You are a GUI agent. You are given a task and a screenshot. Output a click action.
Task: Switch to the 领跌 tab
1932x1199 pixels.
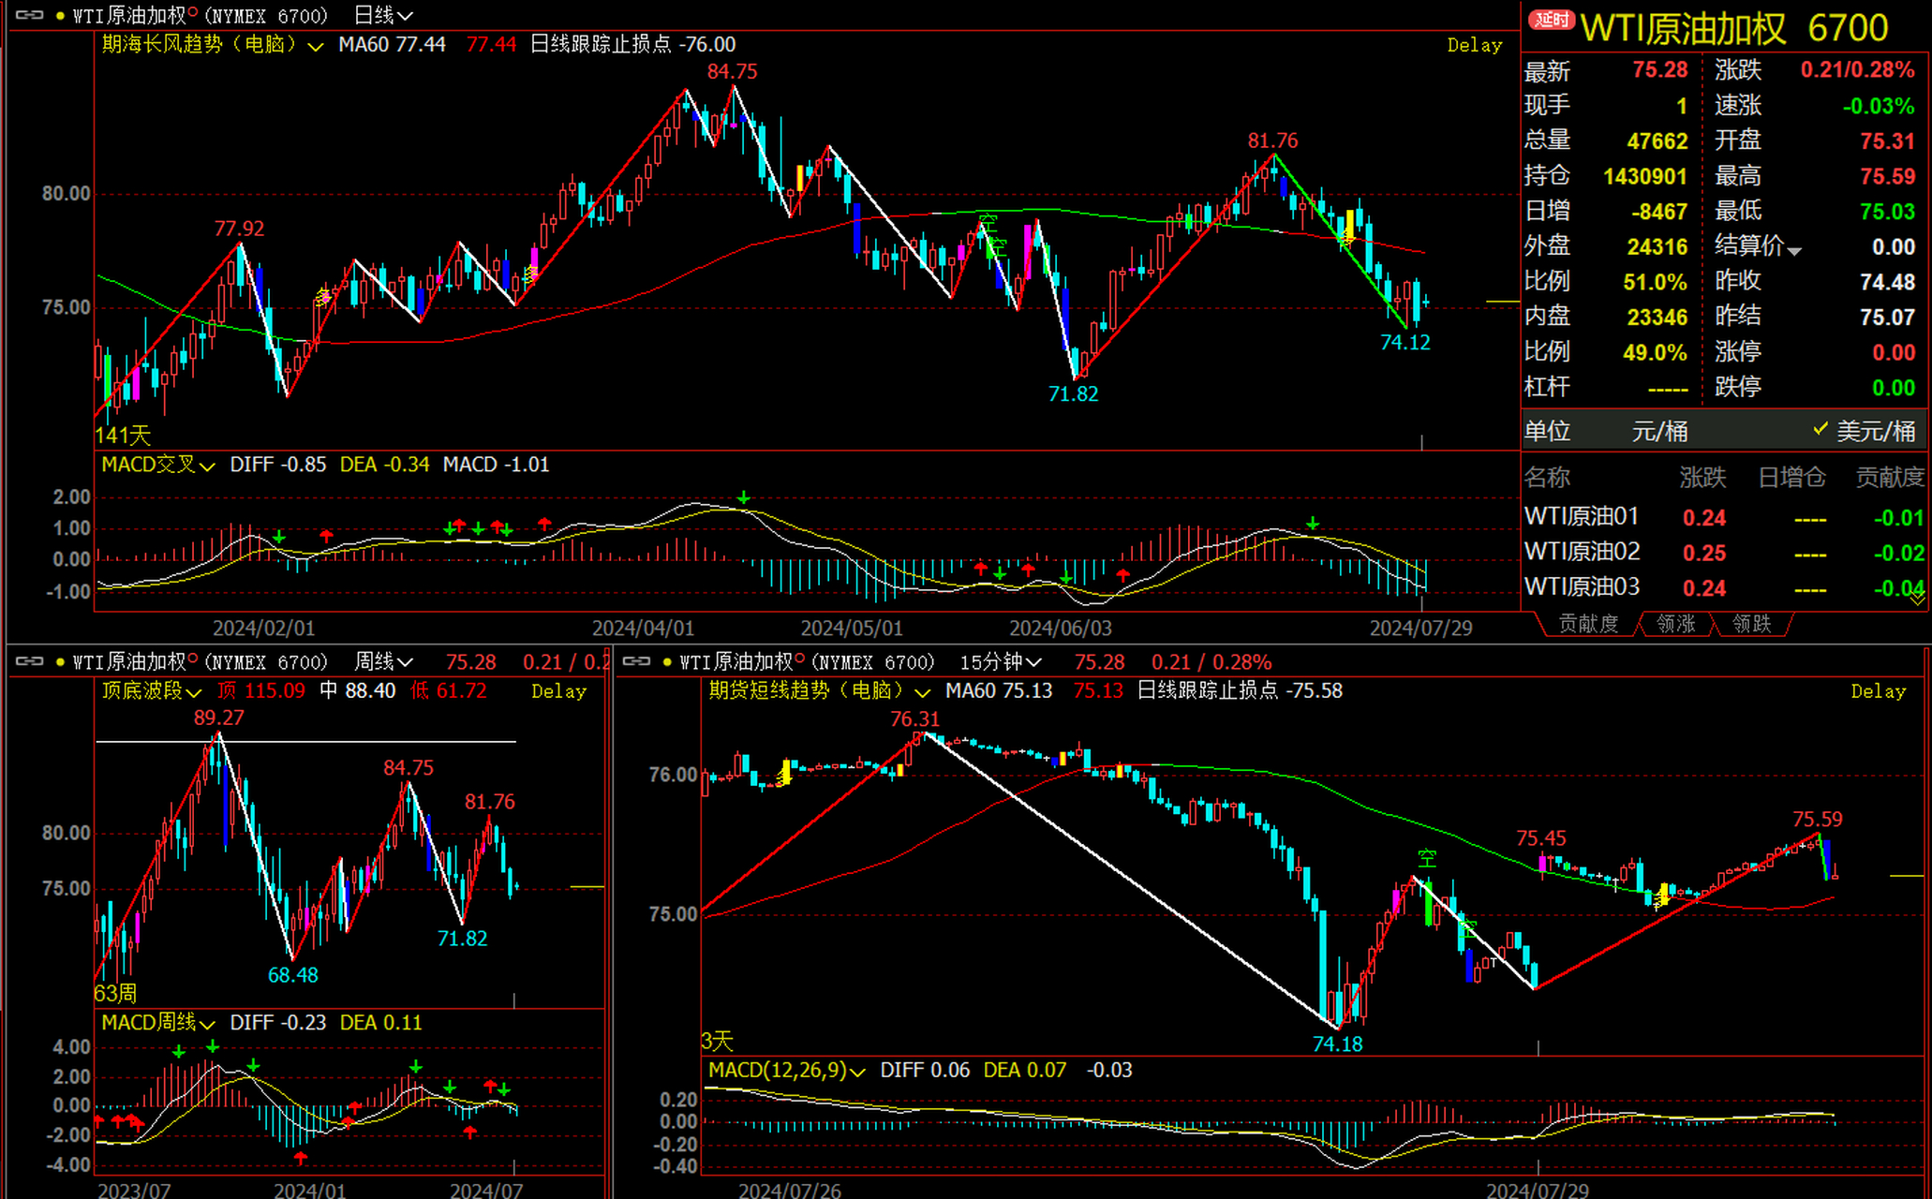(x=1751, y=624)
